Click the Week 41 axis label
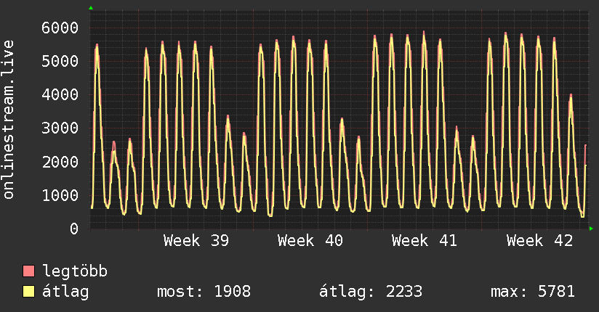The image size is (599, 312). [x=425, y=241]
